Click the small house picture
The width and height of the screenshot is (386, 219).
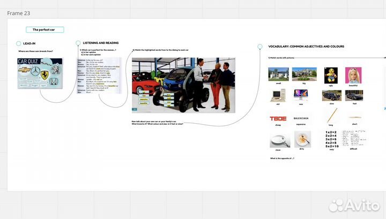point(278,74)
